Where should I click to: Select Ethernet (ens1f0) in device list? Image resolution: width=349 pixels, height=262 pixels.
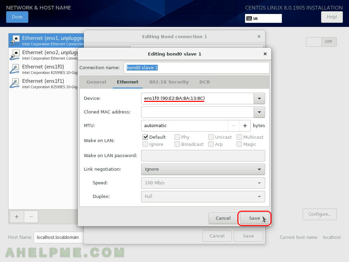pos(43,69)
